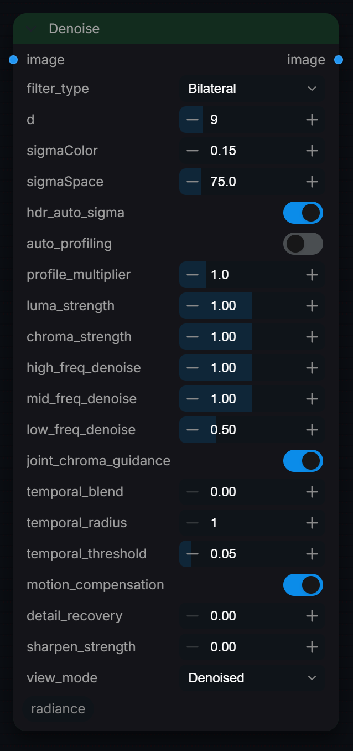Enable the auto_profiling toggle
This screenshot has width=353, height=751.
pyautogui.click(x=303, y=244)
